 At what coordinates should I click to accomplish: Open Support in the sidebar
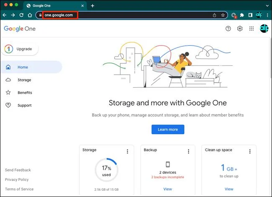pos(24,105)
